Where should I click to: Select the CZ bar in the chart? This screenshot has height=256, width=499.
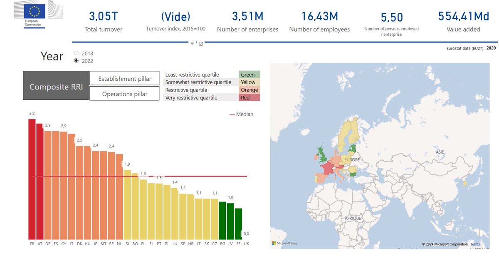click(215, 219)
